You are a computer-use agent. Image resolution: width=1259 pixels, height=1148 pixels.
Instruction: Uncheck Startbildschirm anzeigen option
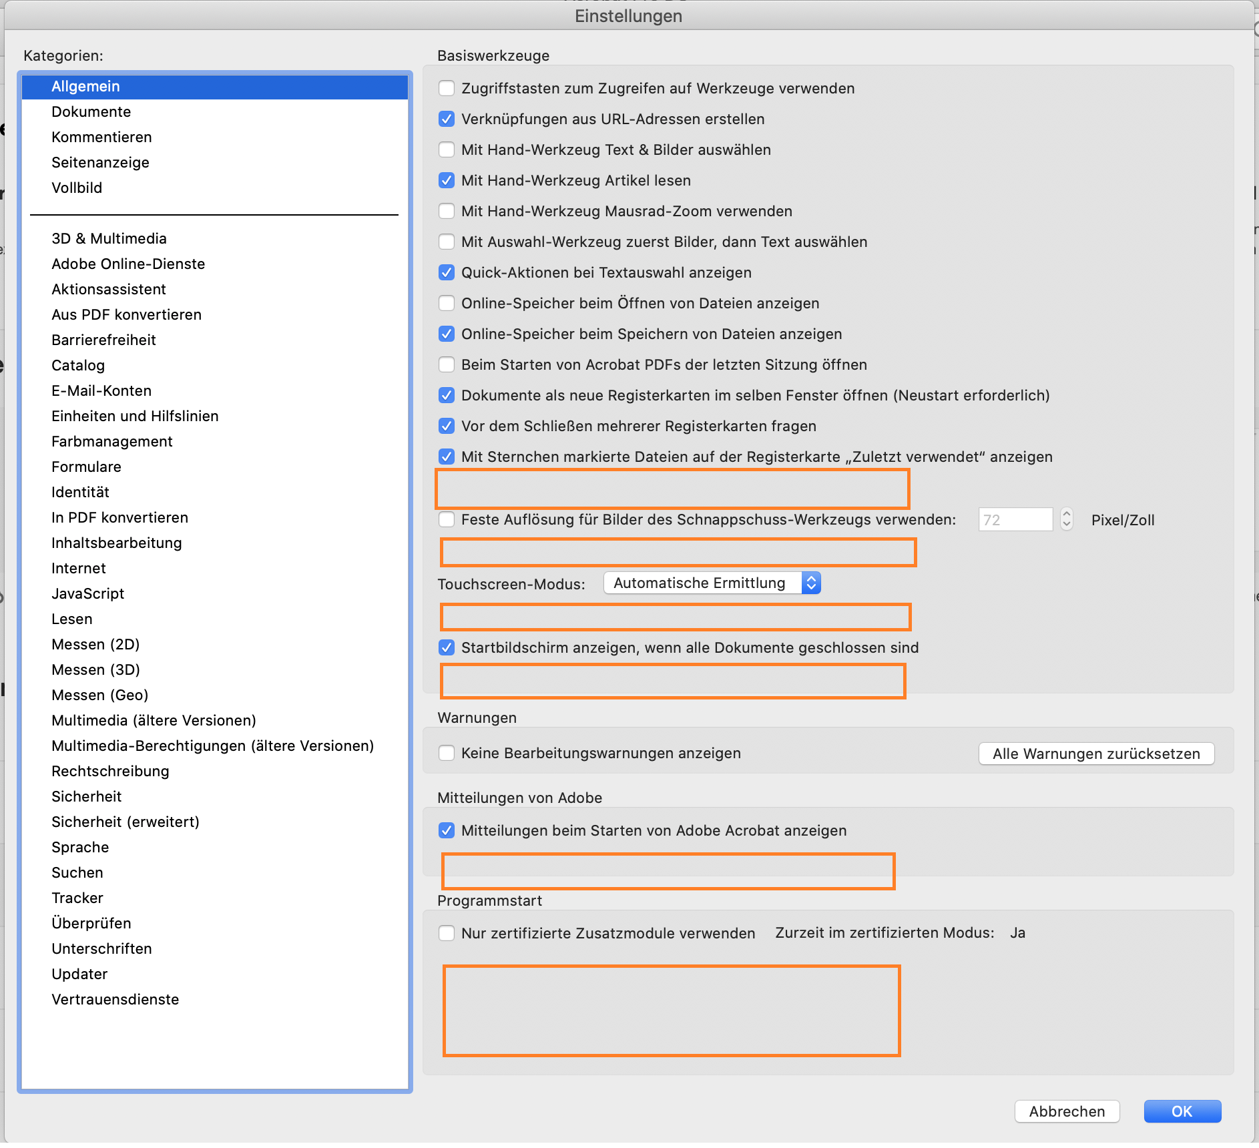pyautogui.click(x=447, y=648)
